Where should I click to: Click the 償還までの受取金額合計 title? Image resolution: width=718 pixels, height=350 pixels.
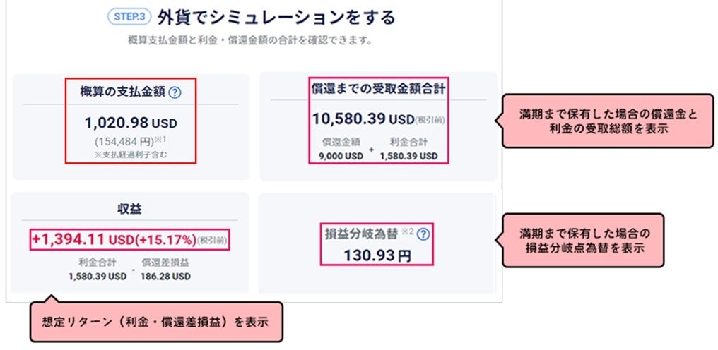click(378, 89)
